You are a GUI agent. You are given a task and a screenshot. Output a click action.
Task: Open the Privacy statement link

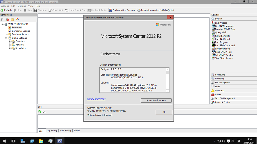click(x=96, y=99)
